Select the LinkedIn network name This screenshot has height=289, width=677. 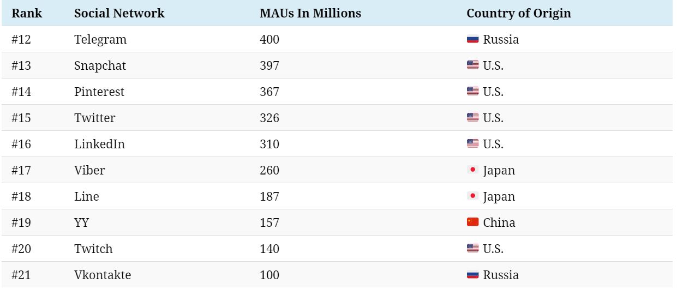point(100,144)
